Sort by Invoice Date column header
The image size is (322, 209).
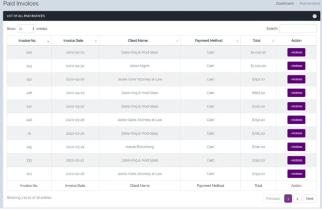(75, 40)
